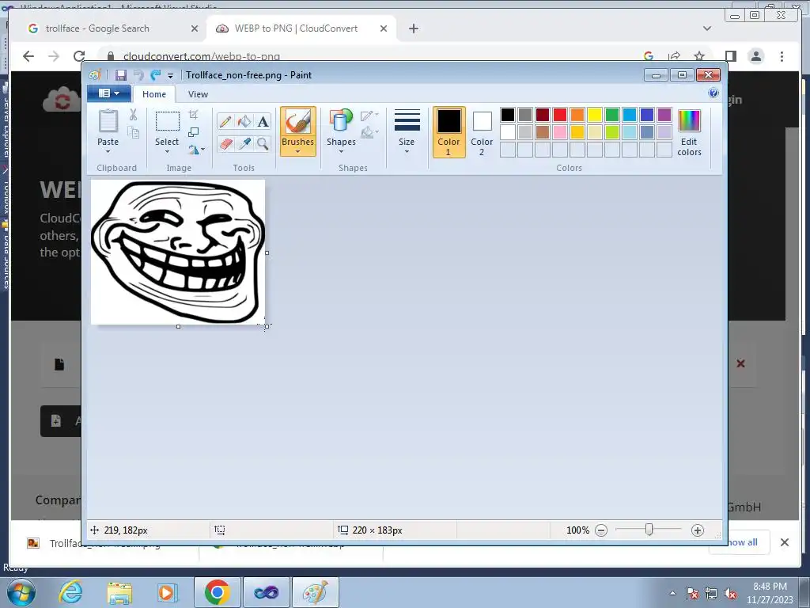The width and height of the screenshot is (810, 608).
Task: Expand the Paste dropdown arrow
Action: click(x=108, y=151)
